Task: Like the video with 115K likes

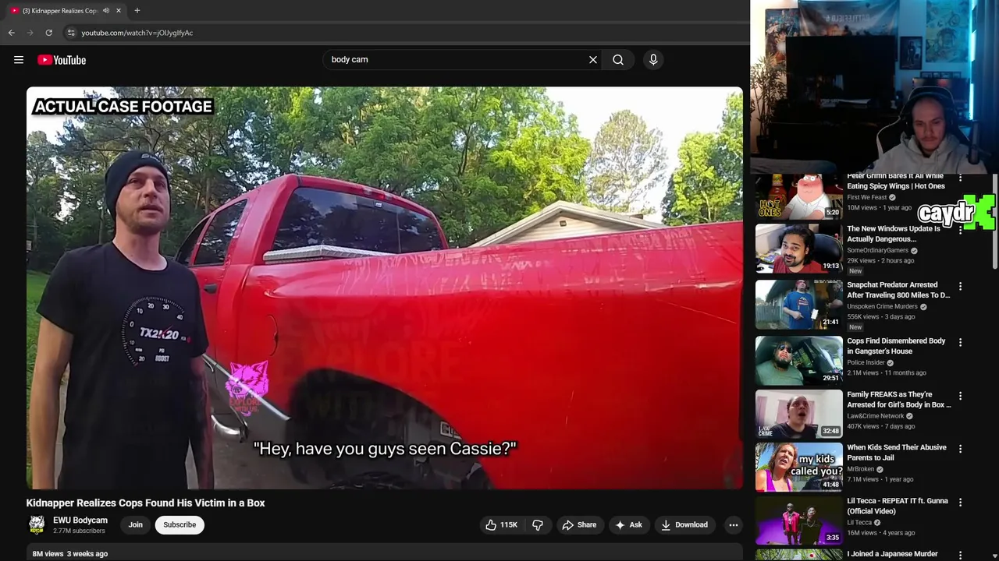Action: point(501,525)
